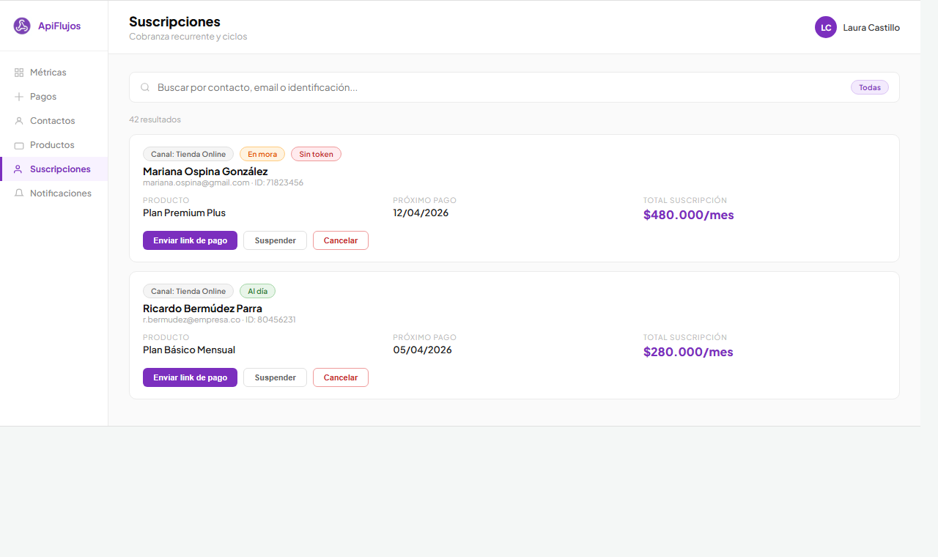The width and height of the screenshot is (938, 557).
Task: Click the Notificaciones bell icon
Action: click(19, 193)
